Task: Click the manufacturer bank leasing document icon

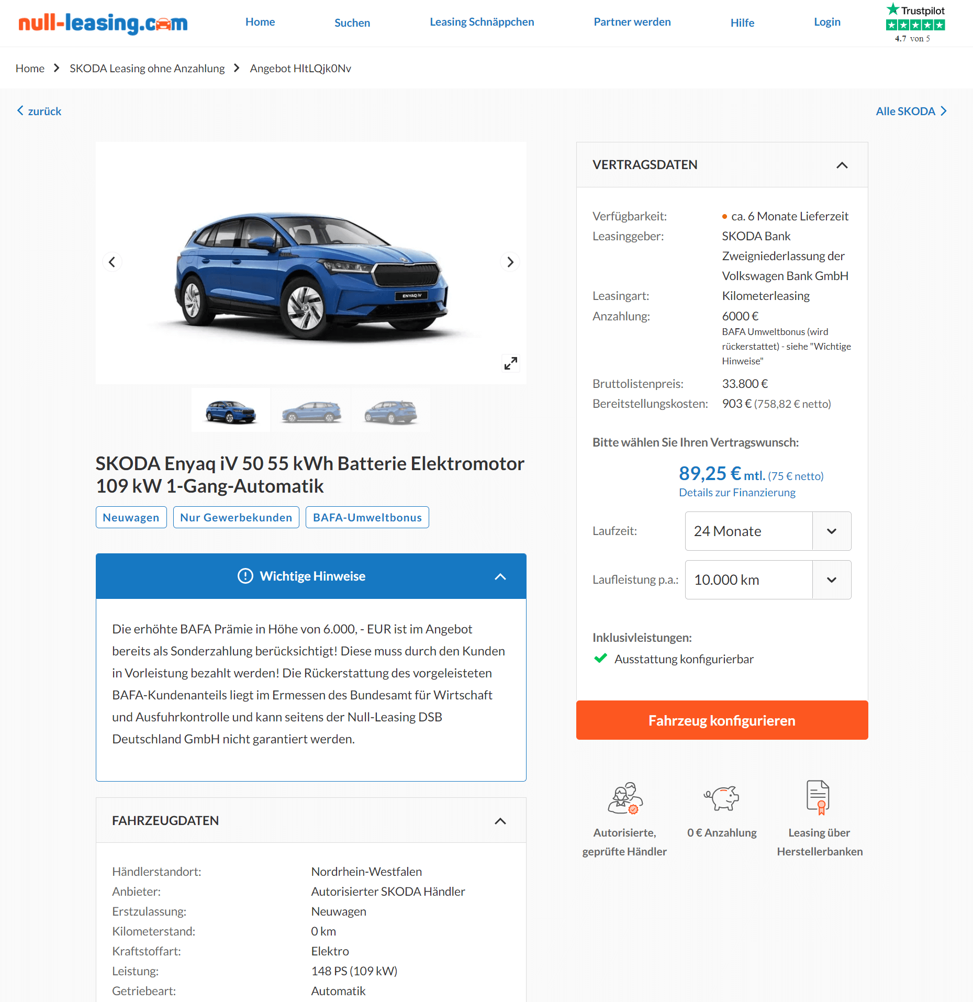Action: coord(819,797)
